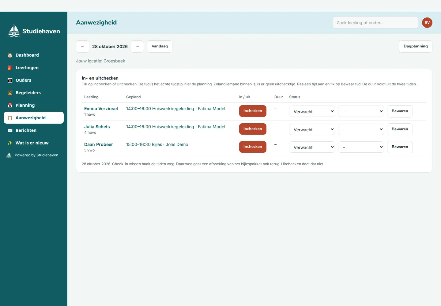Screen dimensions: 441x306
Task: Go to previous day with left arrow
Action: [82, 47]
